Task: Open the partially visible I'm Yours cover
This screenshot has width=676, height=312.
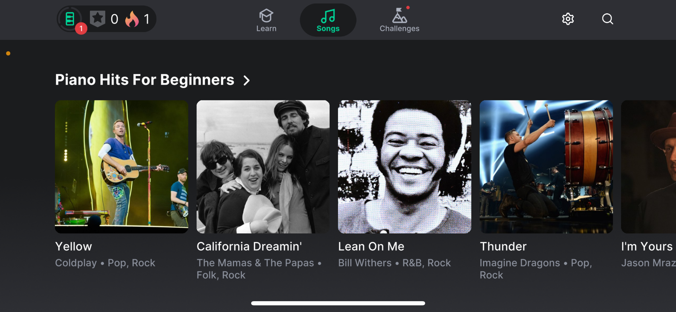Action: click(x=649, y=167)
